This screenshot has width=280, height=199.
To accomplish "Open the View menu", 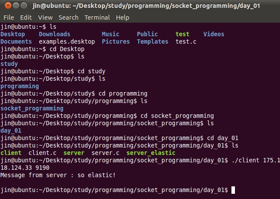I will click(45, 17).
